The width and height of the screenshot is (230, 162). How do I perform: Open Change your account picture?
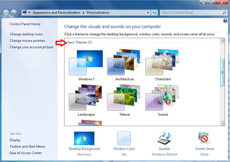tap(31, 47)
